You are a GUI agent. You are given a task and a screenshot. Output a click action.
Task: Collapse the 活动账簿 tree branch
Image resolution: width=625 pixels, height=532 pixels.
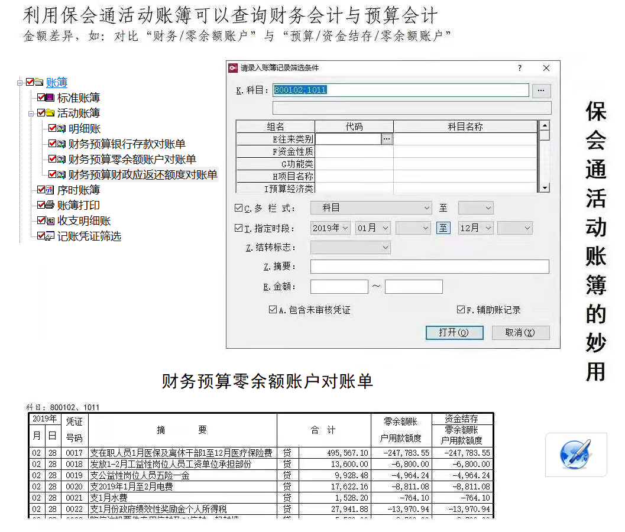pos(30,113)
